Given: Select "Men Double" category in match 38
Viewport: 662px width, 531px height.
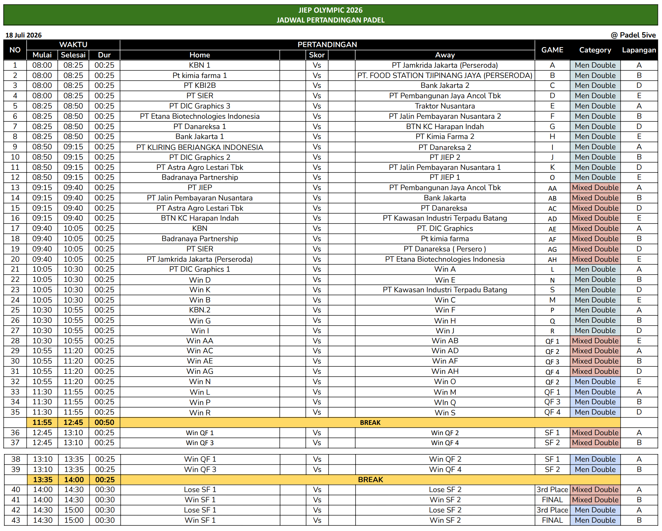Looking at the screenshot, I should coord(595,459).
